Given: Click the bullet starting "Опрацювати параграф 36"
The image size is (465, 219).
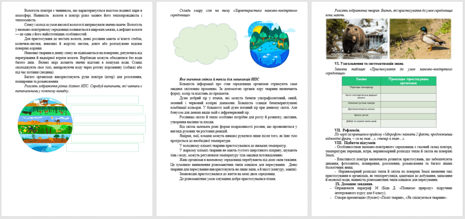Looking at the screenshot, I should tap(391, 190).
